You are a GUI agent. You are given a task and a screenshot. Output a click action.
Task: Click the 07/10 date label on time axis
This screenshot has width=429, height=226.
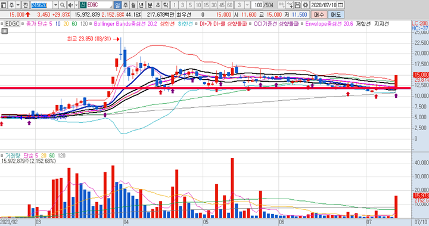[x=421, y=222]
